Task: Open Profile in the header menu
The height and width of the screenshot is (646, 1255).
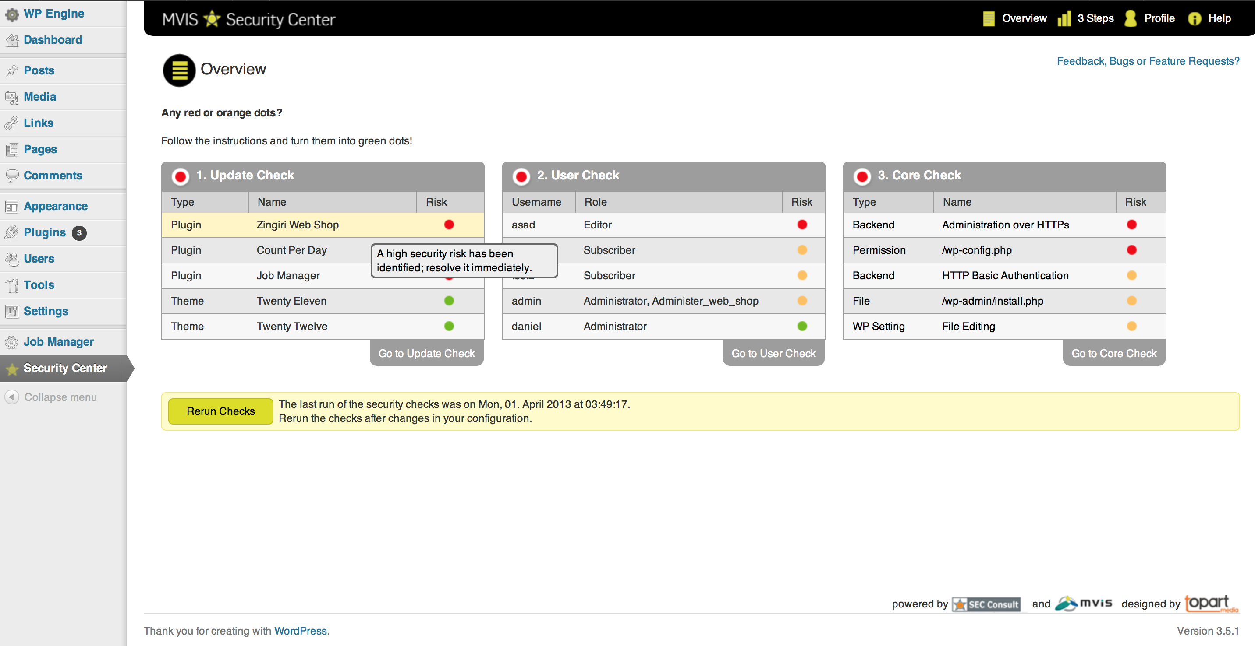Action: point(1159,18)
